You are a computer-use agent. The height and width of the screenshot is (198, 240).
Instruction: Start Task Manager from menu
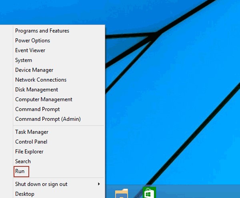(x=32, y=132)
